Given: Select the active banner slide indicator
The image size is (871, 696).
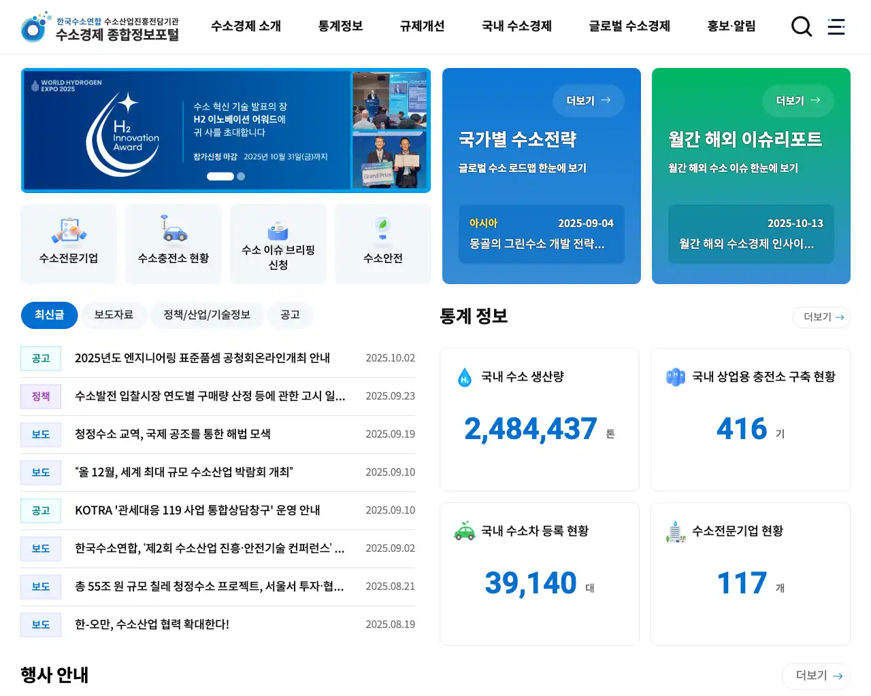Looking at the screenshot, I should (x=220, y=176).
